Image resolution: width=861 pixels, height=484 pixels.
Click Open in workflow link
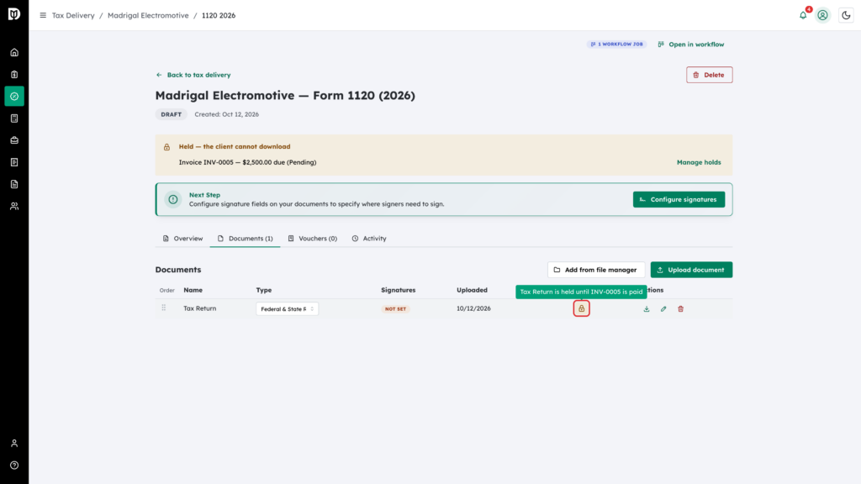pos(691,45)
